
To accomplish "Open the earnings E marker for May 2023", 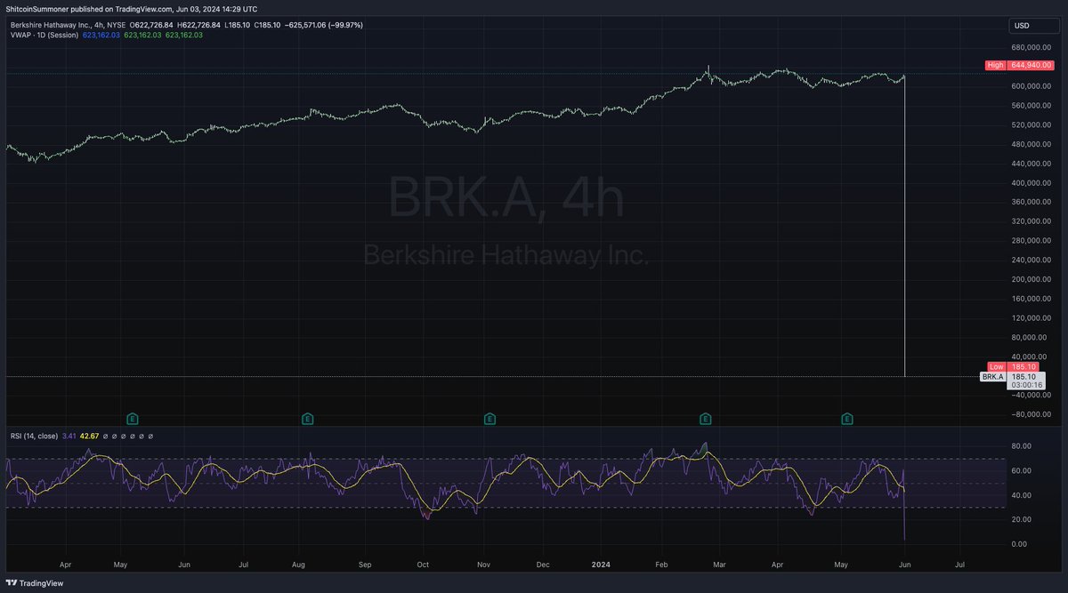I will pyautogui.click(x=133, y=418).
